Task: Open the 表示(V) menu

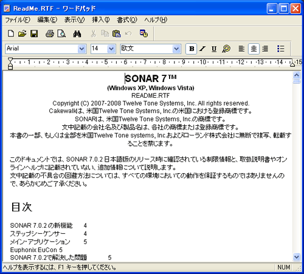Action: click(74, 20)
